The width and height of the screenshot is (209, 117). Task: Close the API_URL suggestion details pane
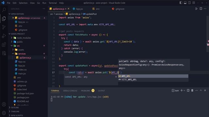point(116,77)
